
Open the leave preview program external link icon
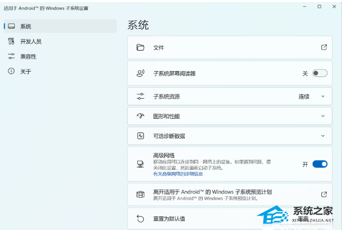[x=324, y=194]
